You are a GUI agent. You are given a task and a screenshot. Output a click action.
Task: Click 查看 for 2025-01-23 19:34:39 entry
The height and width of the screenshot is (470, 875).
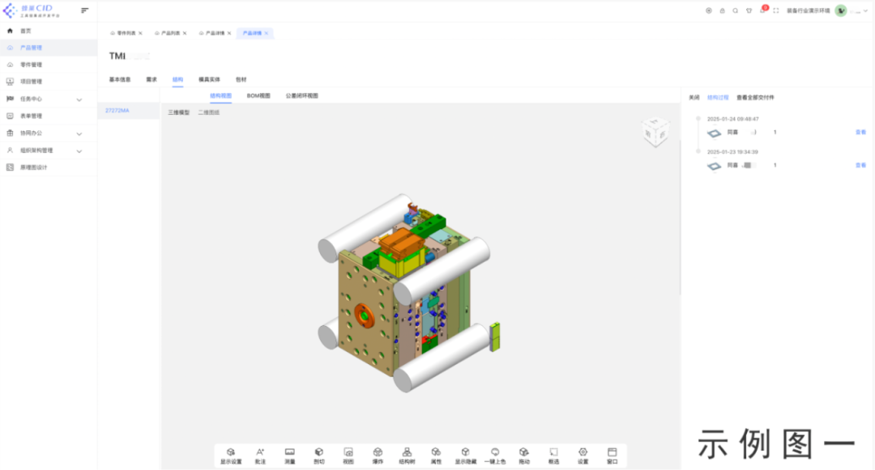click(860, 165)
